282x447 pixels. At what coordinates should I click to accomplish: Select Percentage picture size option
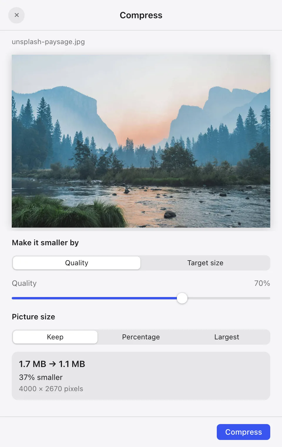(141, 337)
